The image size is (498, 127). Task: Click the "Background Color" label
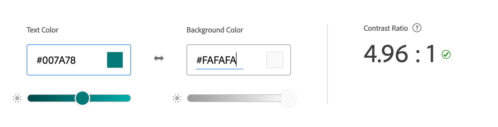tap(215, 30)
